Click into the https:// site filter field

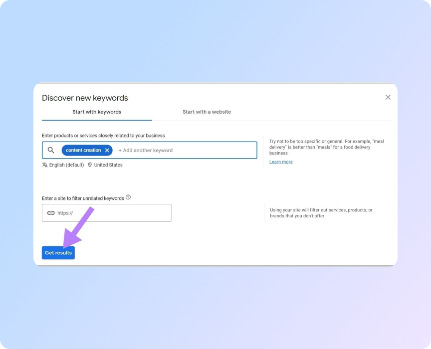[x=112, y=213]
